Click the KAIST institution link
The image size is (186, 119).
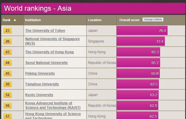pyautogui.click(x=53, y=105)
